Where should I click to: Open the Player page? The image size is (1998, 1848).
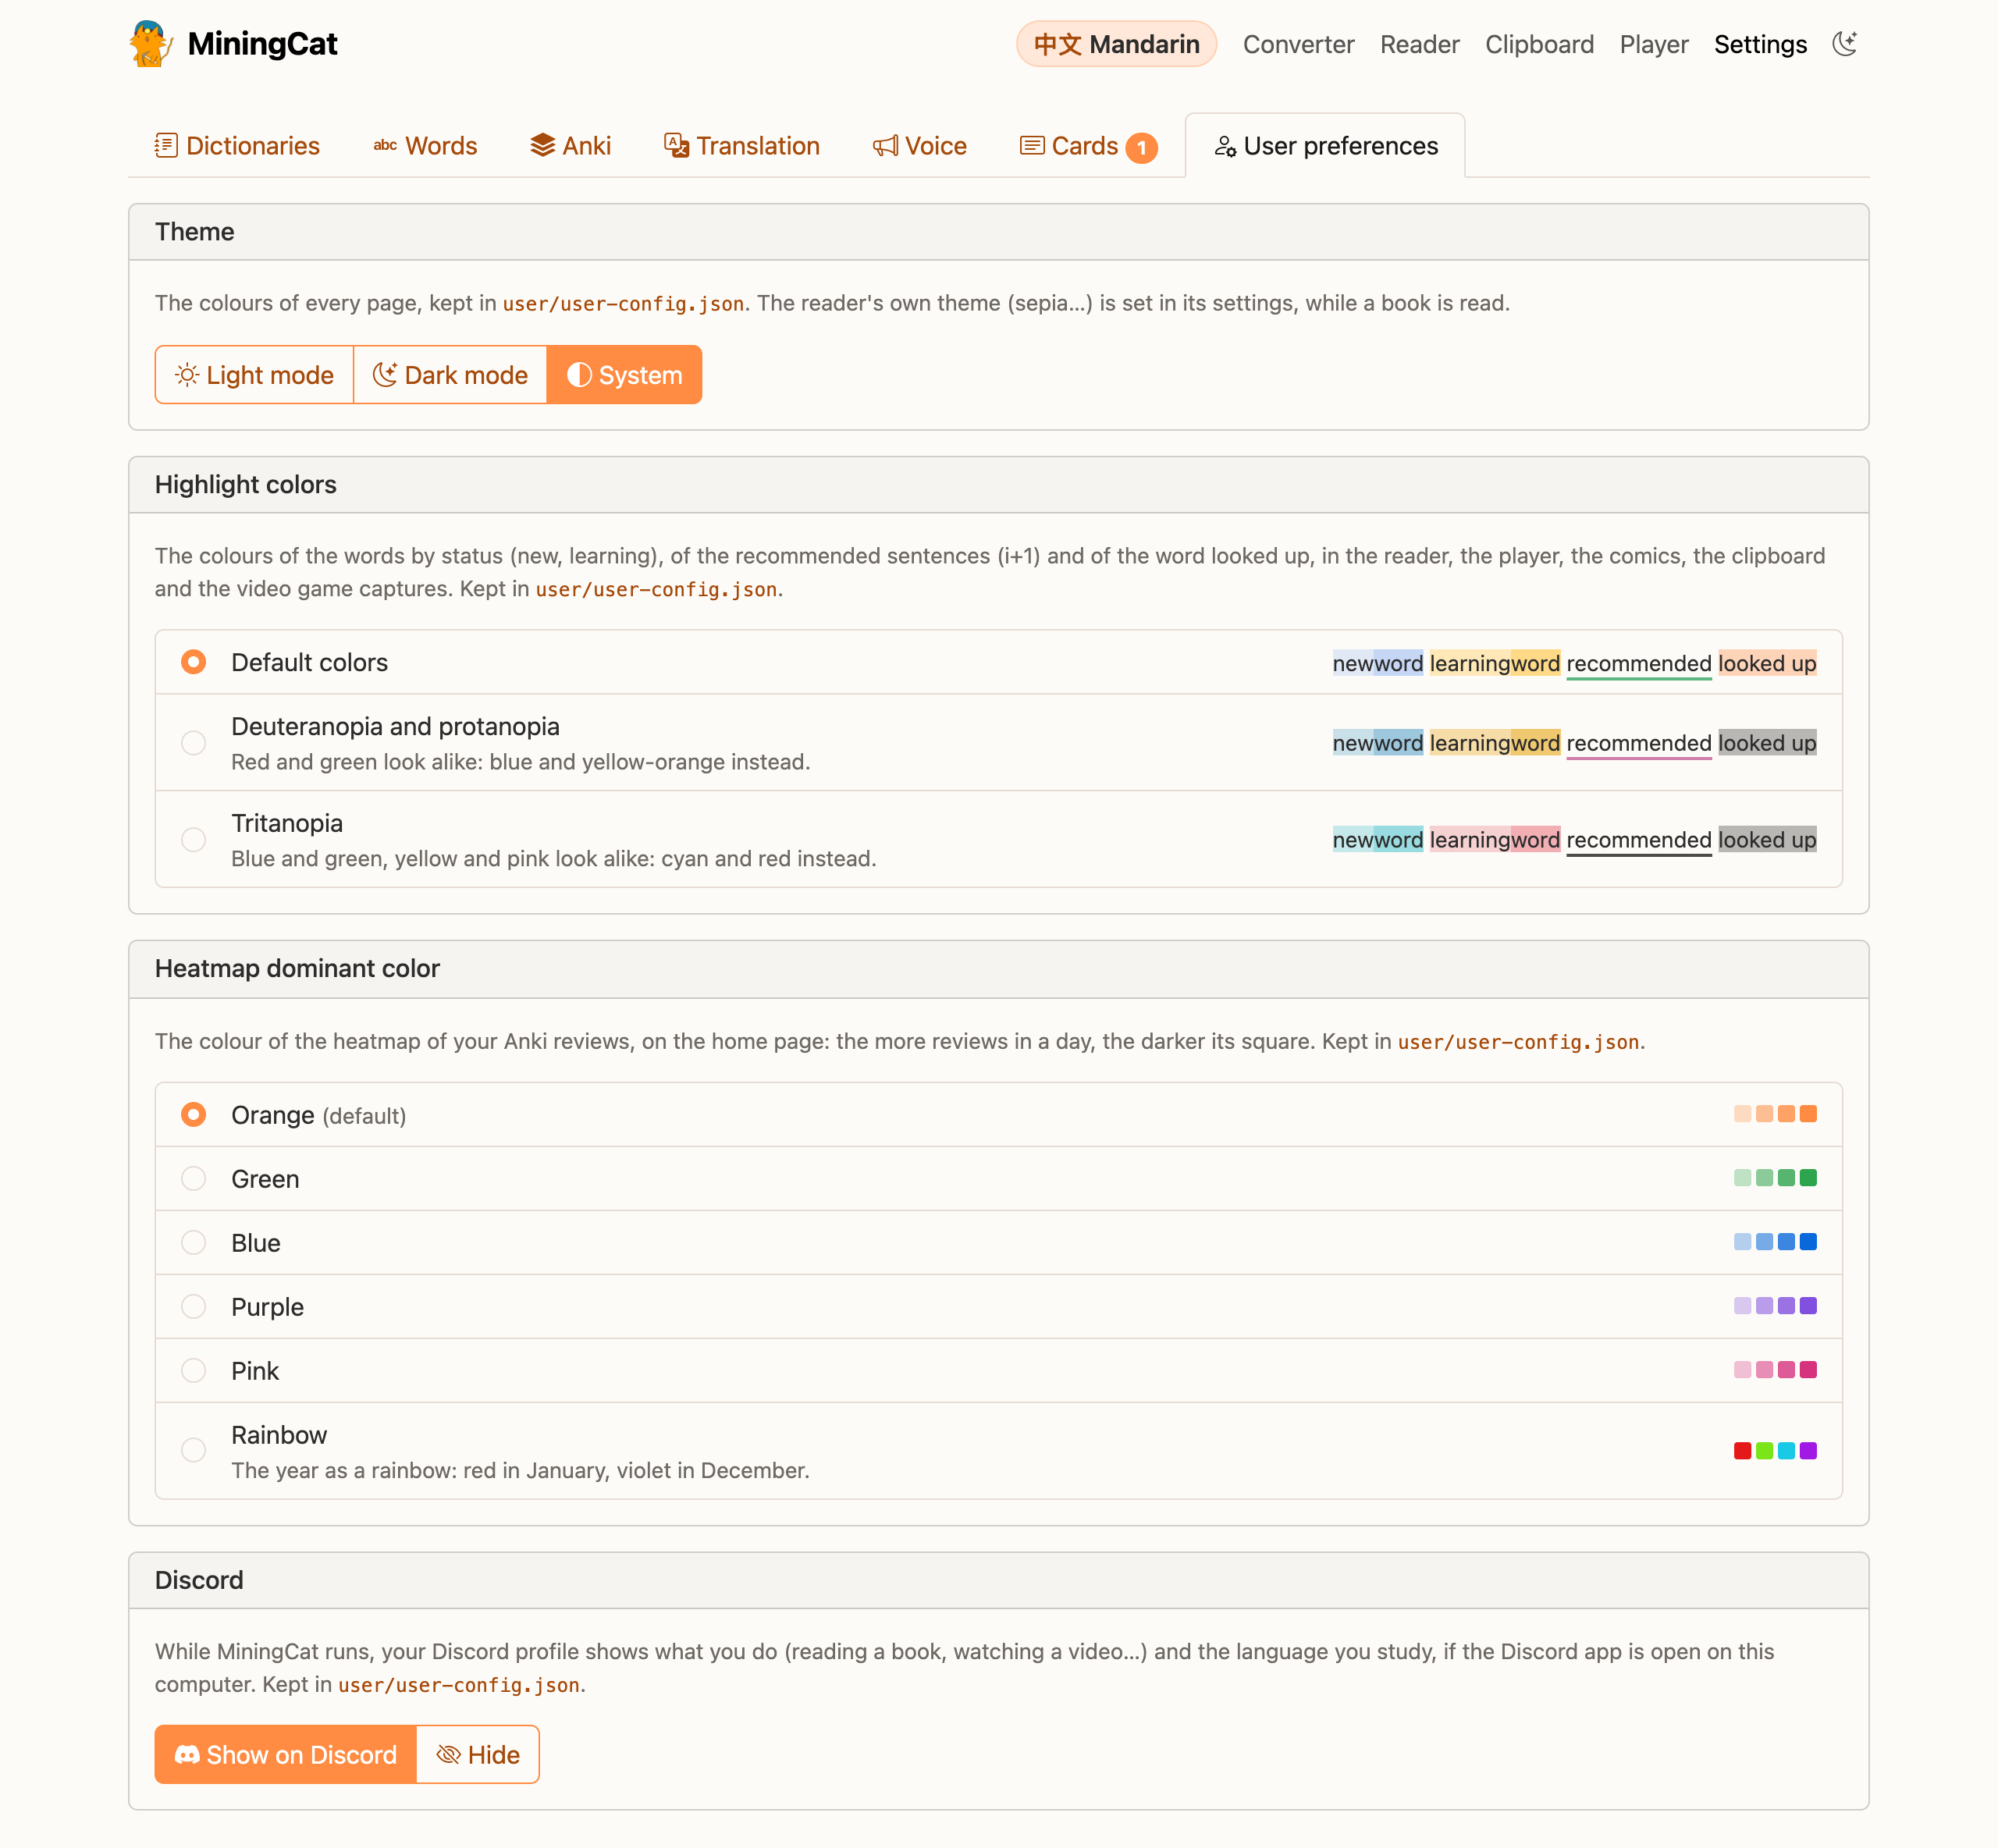[1654, 44]
